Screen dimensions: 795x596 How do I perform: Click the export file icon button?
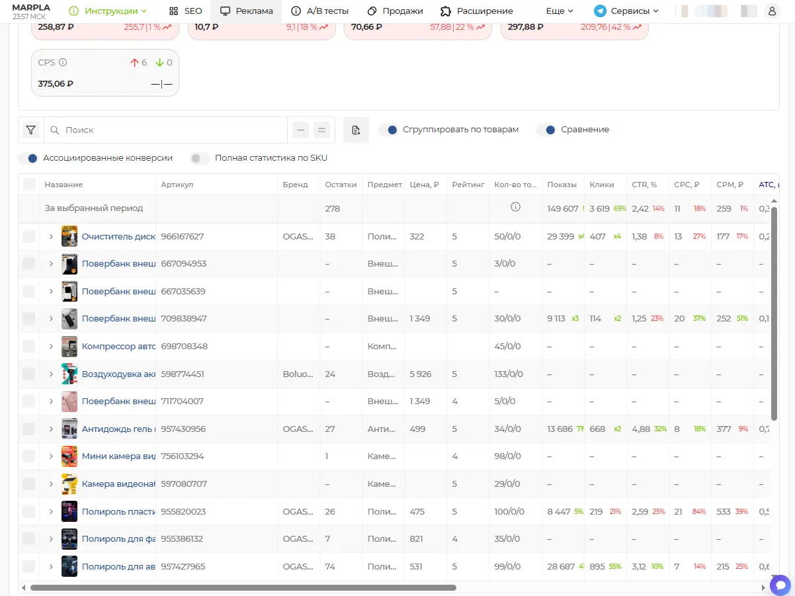[x=356, y=130]
